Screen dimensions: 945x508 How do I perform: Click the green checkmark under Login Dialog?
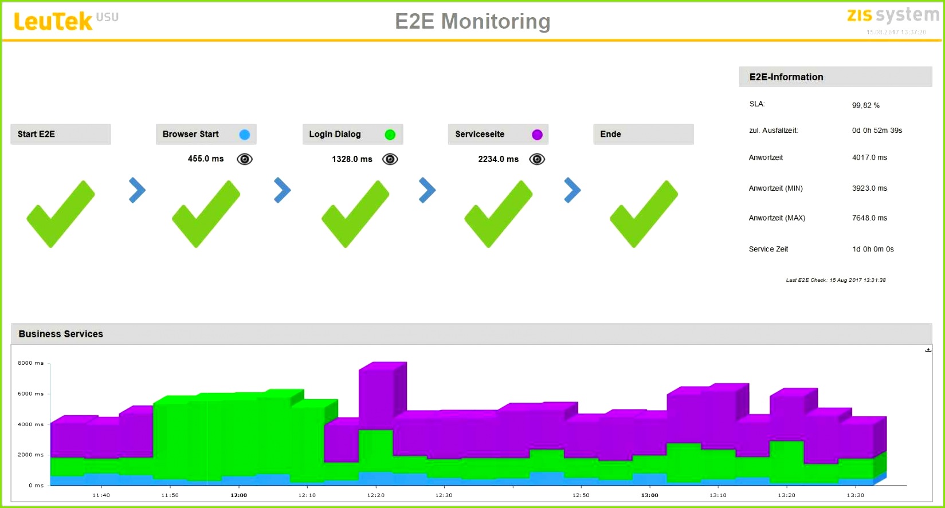click(355, 214)
